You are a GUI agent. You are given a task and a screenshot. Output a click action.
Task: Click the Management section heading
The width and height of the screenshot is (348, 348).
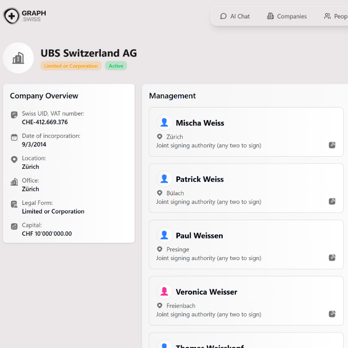[x=172, y=96]
